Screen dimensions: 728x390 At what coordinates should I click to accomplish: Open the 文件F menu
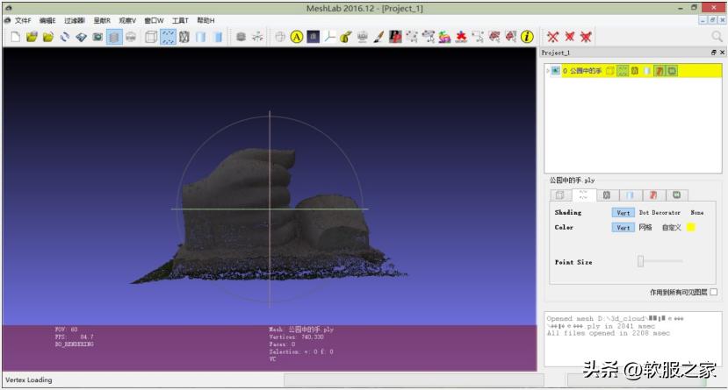pos(22,20)
